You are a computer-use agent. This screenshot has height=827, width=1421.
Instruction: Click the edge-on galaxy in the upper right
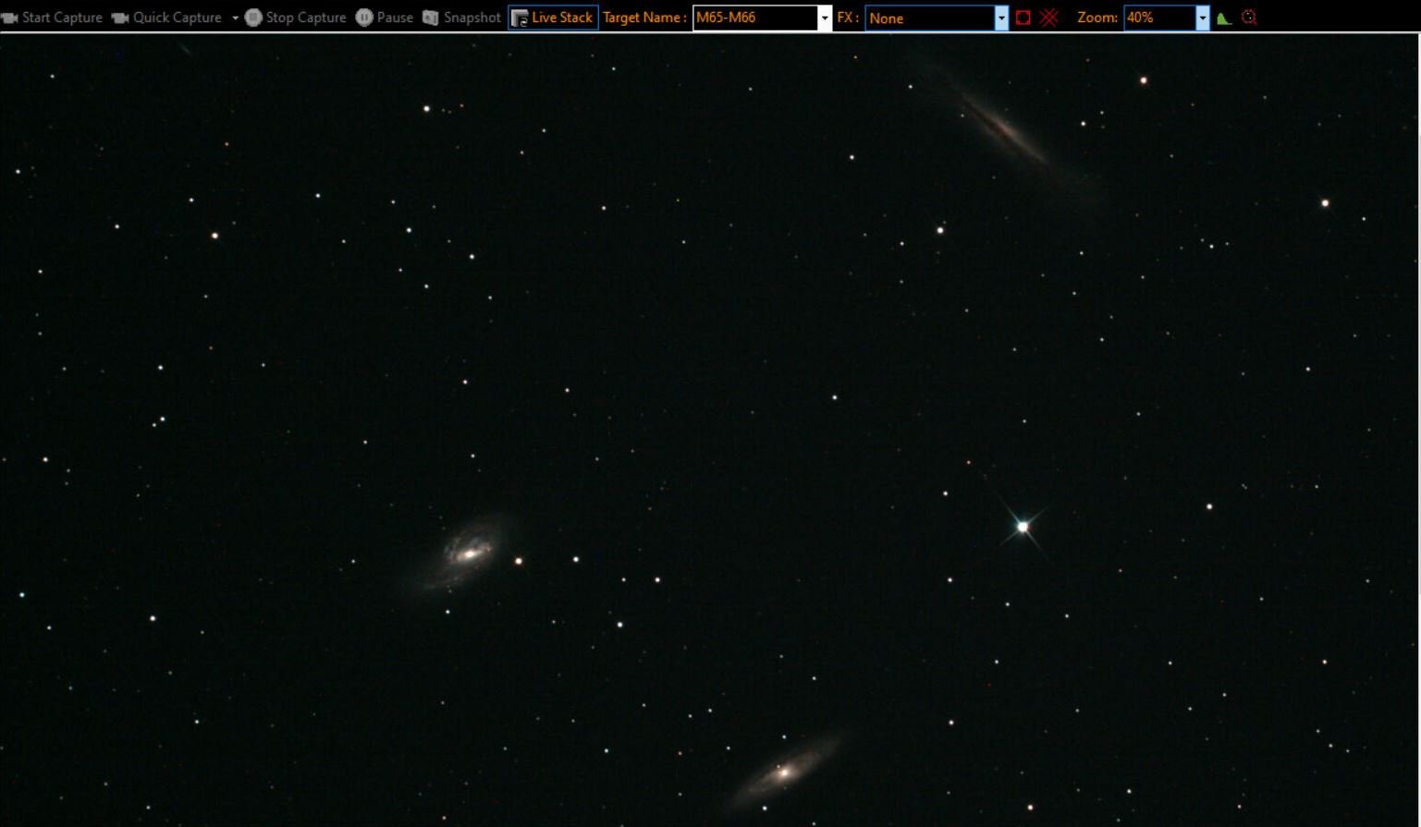(1003, 128)
